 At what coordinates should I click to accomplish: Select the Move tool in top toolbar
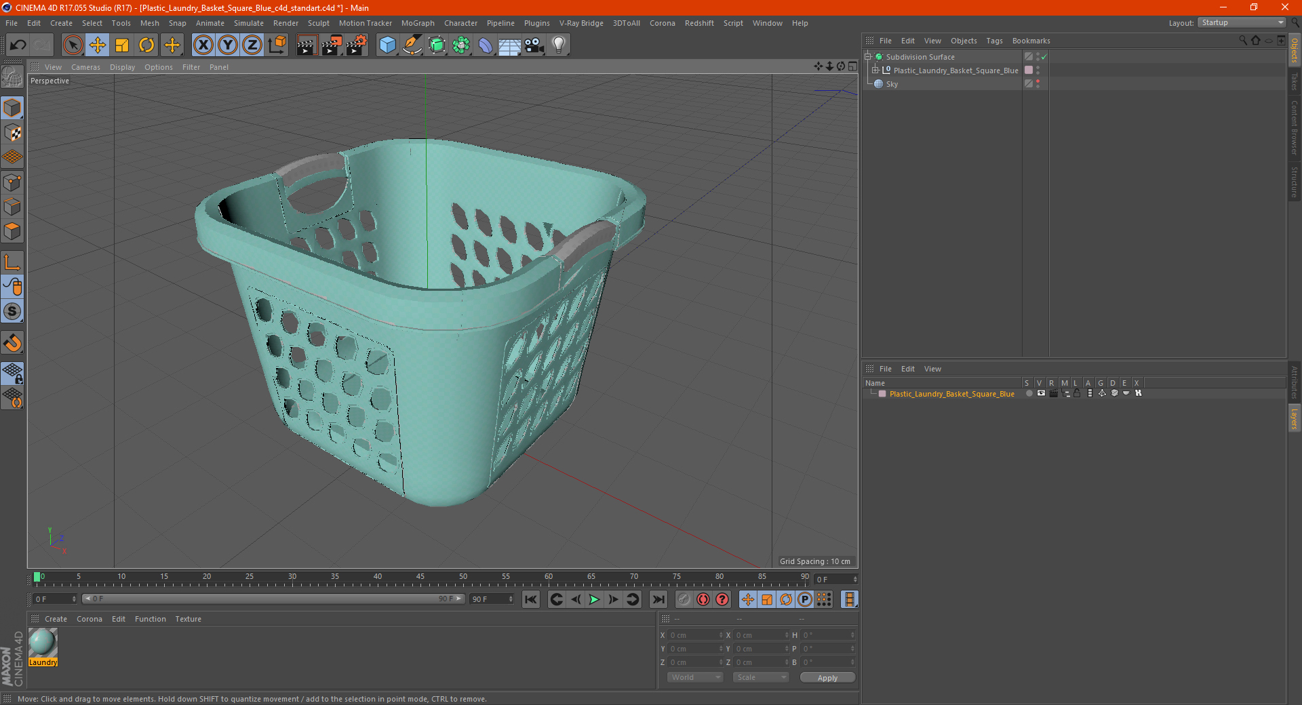click(98, 45)
